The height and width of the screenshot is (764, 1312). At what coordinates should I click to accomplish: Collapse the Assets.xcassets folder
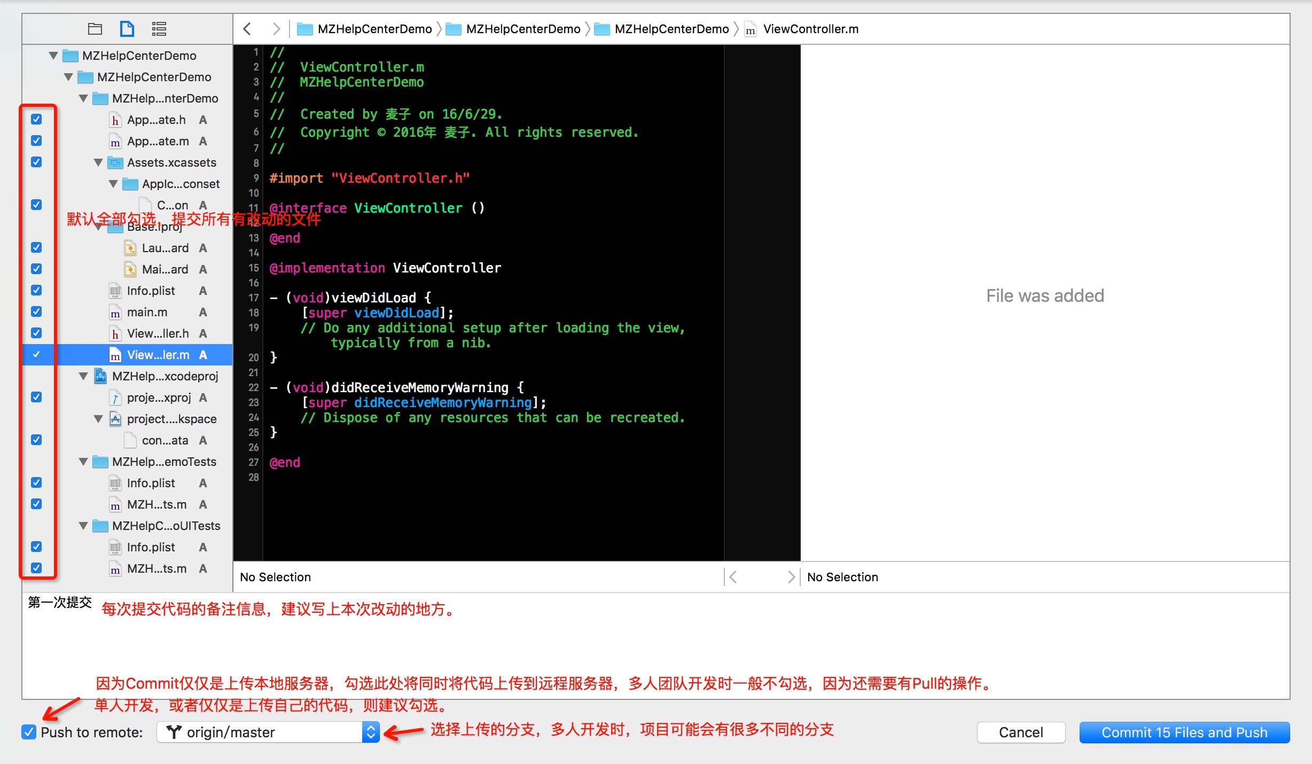tap(98, 162)
